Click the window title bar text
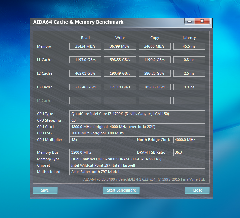Screen dimensions: 240x218 point(78,22)
